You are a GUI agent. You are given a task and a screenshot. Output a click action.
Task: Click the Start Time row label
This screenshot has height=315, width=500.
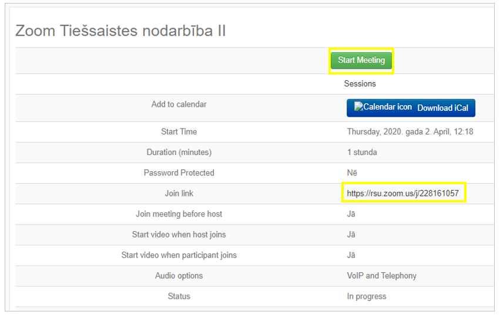point(179,132)
